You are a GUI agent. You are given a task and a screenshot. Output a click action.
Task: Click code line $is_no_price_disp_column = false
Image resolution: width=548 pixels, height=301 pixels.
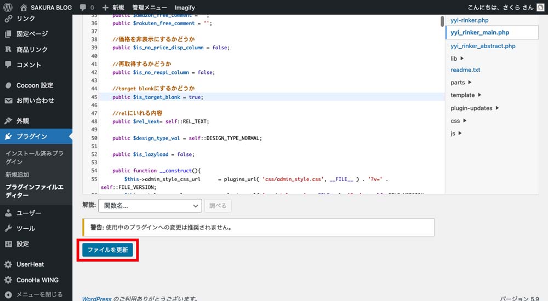[171, 48]
